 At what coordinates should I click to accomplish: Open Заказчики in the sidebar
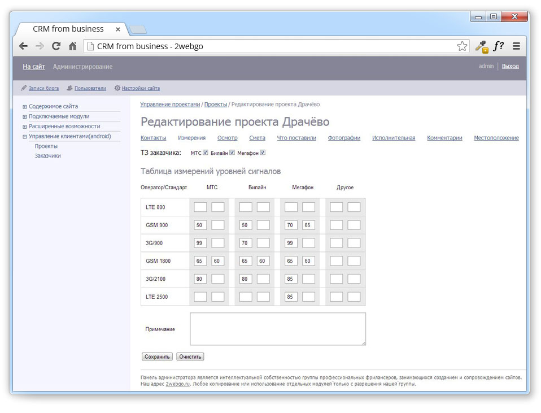pyautogui.click(x=47, y=156)
